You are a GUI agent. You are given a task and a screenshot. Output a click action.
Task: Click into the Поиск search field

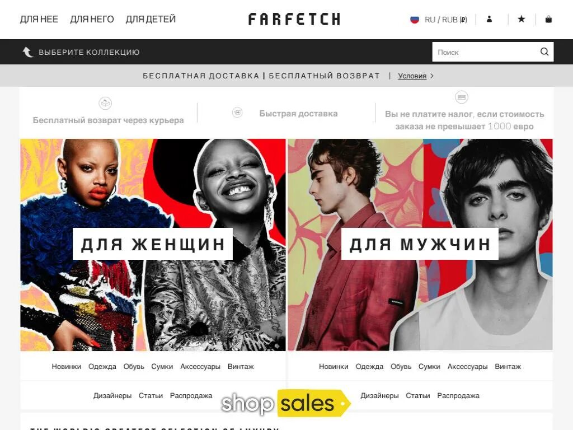pyautogui.click(x=486, y=52)
